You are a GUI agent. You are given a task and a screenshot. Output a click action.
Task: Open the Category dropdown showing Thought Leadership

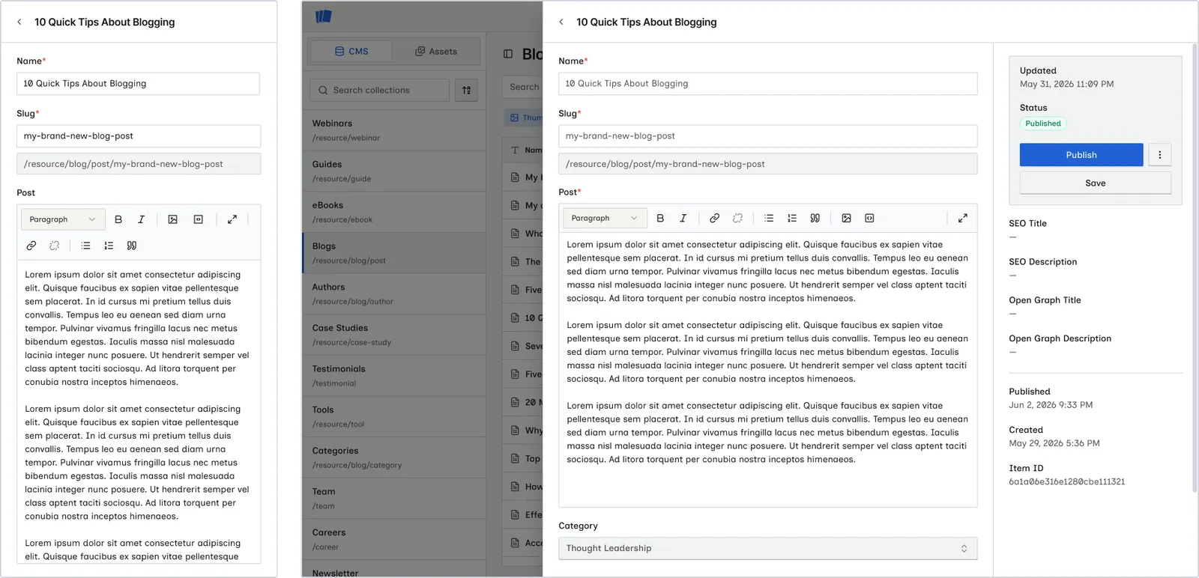[767, 548]
